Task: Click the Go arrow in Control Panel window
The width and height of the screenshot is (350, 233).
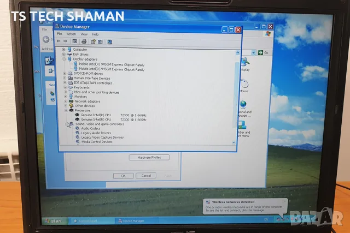Action: point(260,52)
